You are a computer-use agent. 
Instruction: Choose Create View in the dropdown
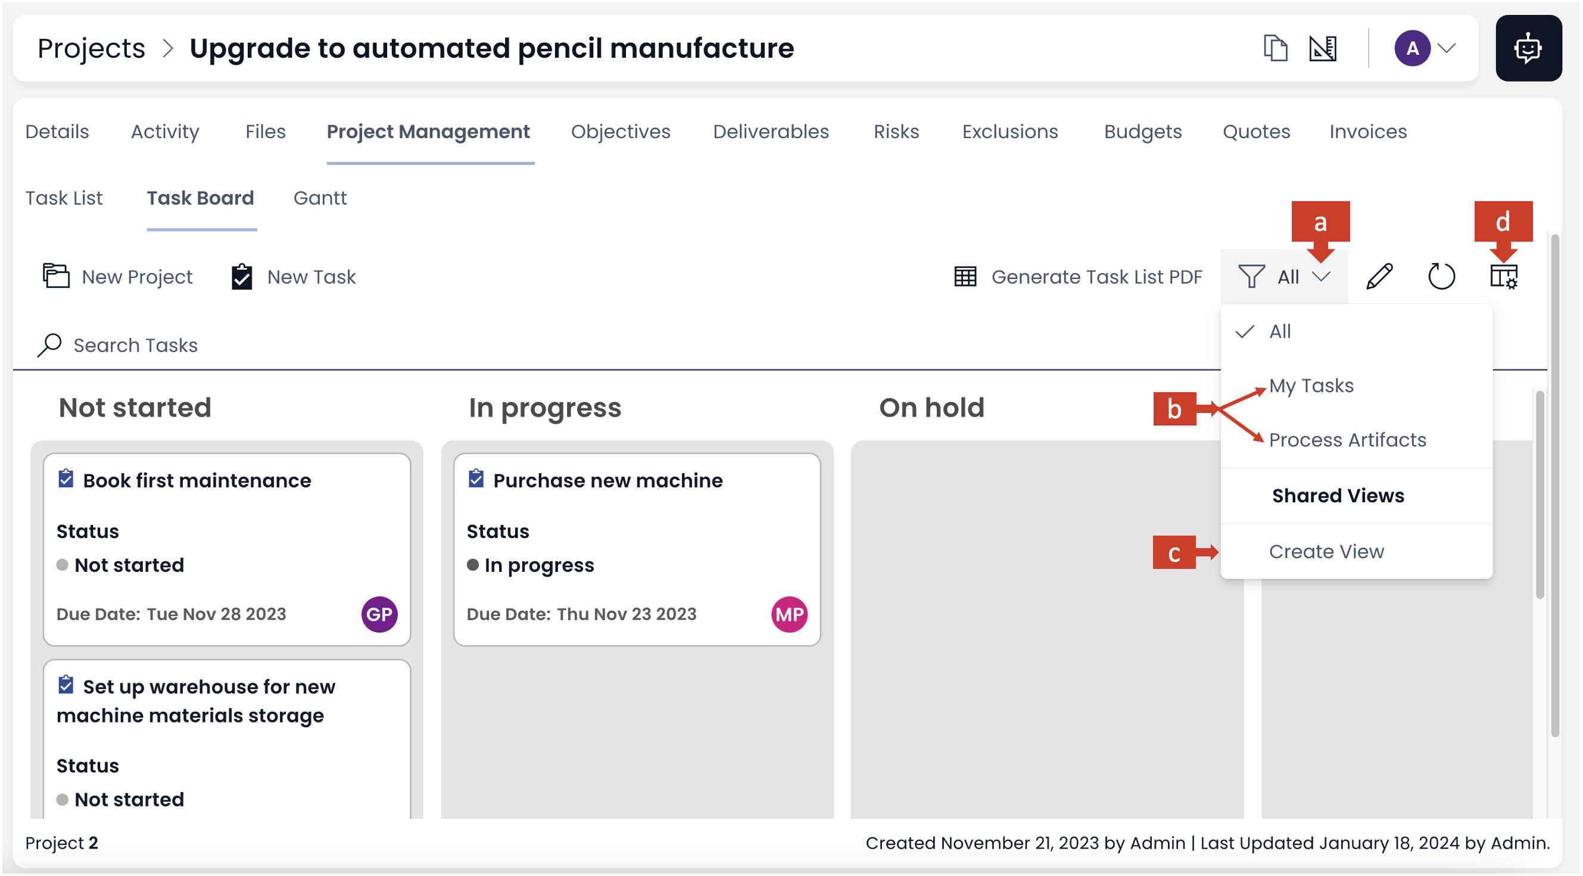click(1326, 551)
